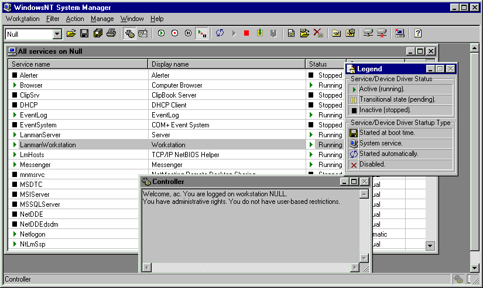Click main workspace scroll up arrow

coord(475,48)
